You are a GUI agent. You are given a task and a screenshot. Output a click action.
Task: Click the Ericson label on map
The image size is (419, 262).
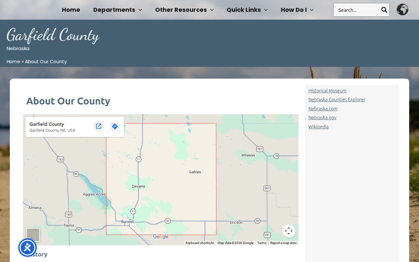(236, 222)
